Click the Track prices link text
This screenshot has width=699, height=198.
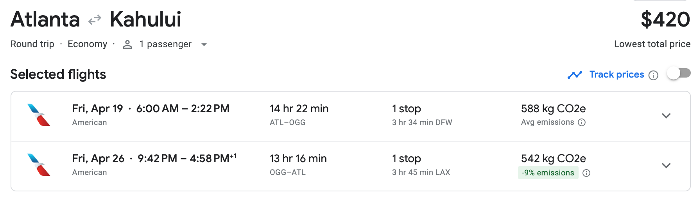click(617, 74)
